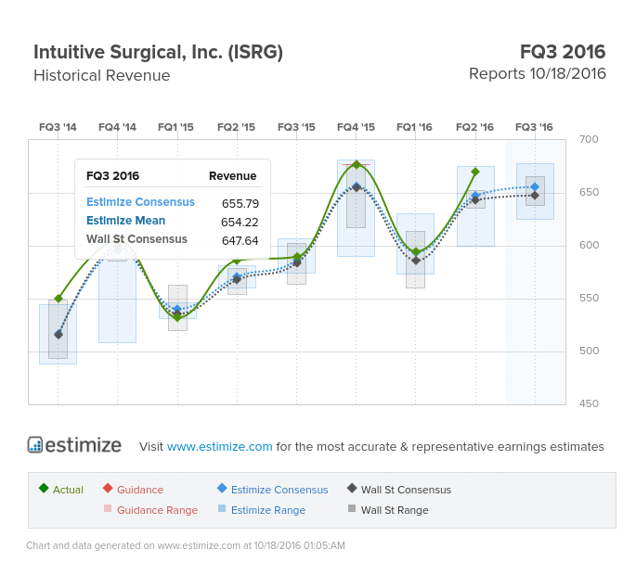Click the Reports 10/18/2016 text
This screenshot has width=636, height=575.
tap(538, 74)
